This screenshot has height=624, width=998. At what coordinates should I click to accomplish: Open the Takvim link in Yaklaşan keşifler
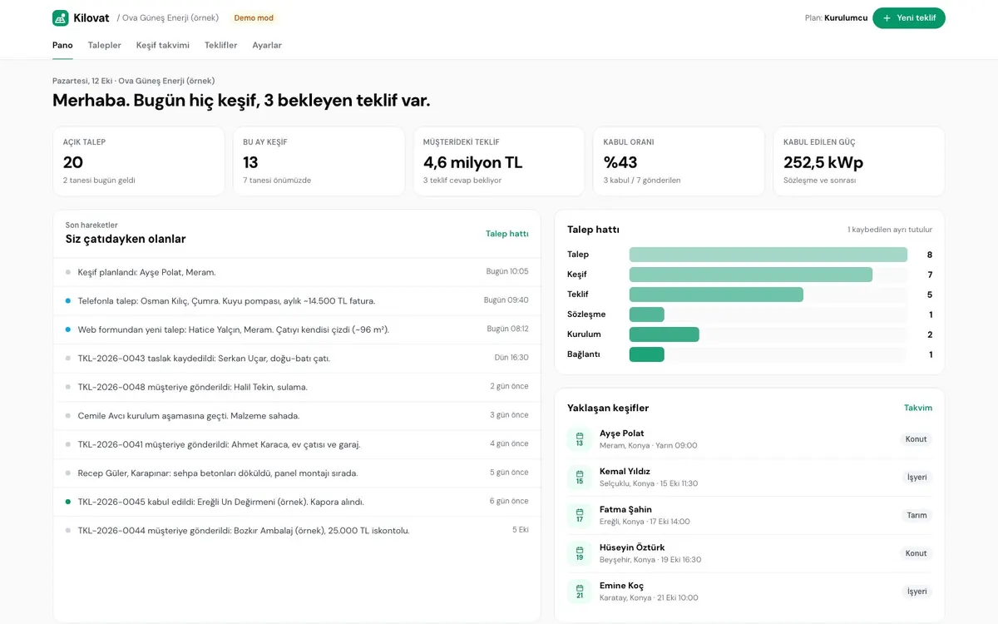pyautogui.click(x=918, y=408)
